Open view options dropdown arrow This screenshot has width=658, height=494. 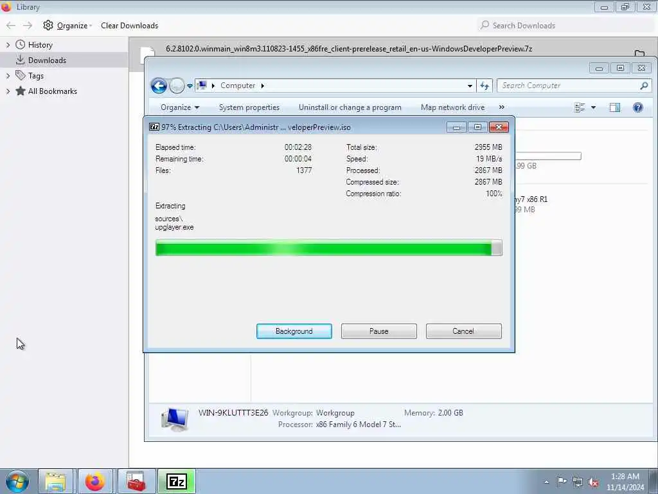pyautogui.click(x=593, y=107)
